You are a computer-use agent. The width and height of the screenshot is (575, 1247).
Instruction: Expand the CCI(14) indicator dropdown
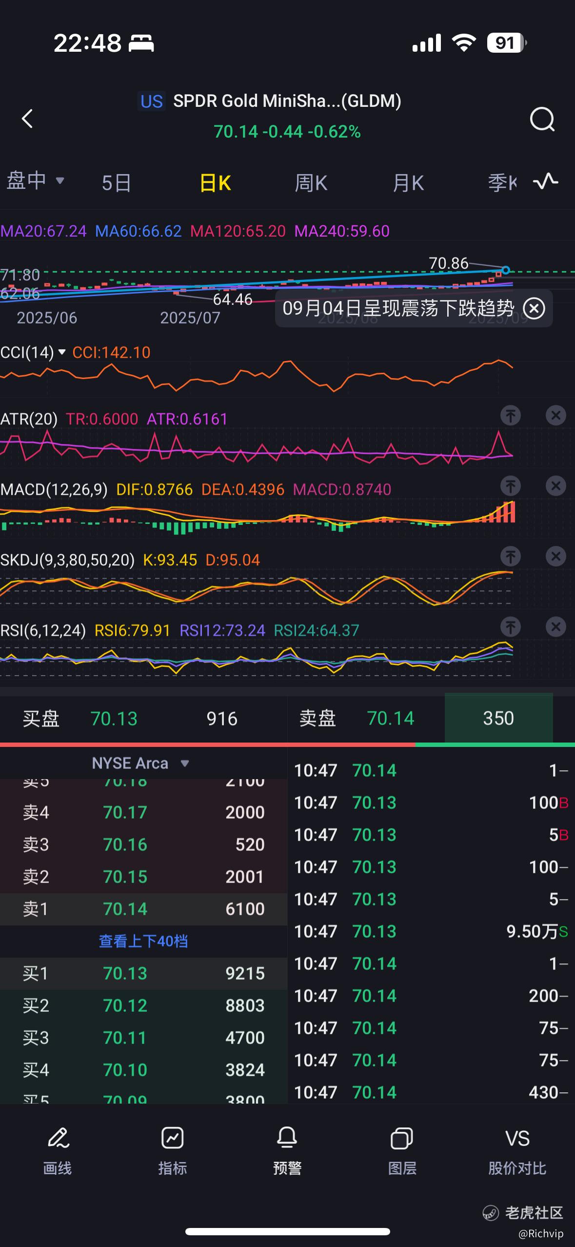33,352
